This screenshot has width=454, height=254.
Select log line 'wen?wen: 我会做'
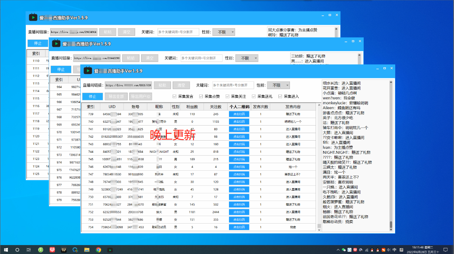point(339,98)
